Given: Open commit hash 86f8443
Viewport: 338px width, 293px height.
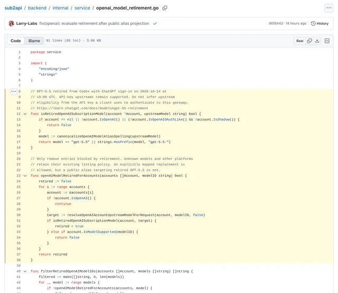Looking at the screenshot, I should (276, 23).
